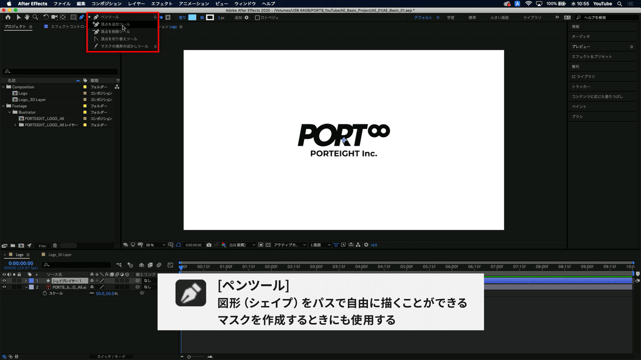Expand PORTEIGHT_LOGO_All レイヤー folder

coord(15,125)
